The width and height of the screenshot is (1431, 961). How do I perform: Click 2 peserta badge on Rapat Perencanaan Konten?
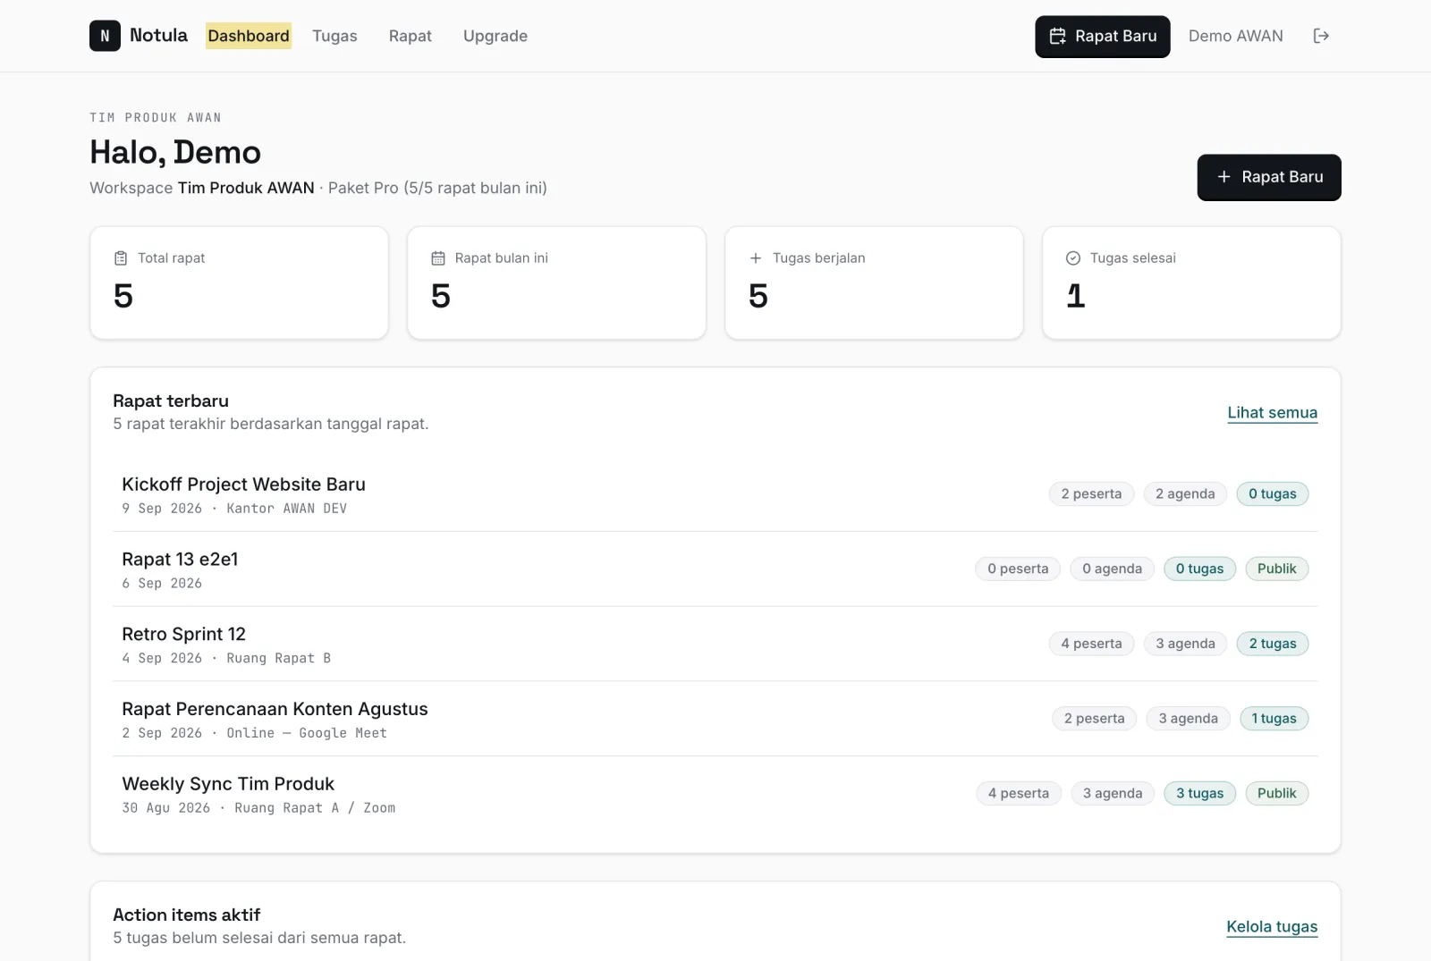click(1094, 719)
